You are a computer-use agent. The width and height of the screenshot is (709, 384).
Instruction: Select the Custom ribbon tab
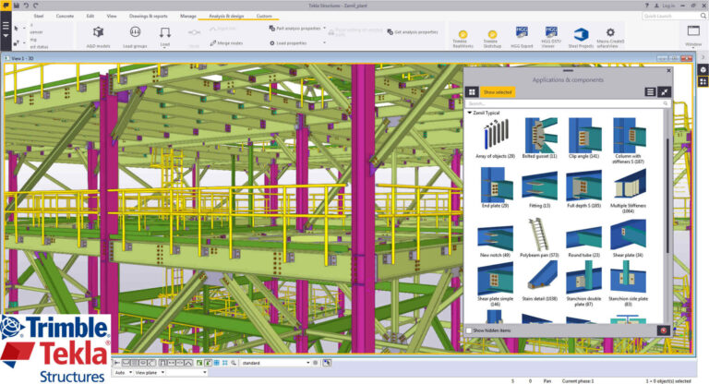click(x=264, y=16)
